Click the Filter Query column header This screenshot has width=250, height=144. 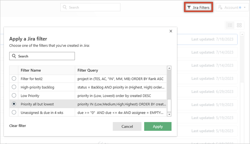pos(121,70)
